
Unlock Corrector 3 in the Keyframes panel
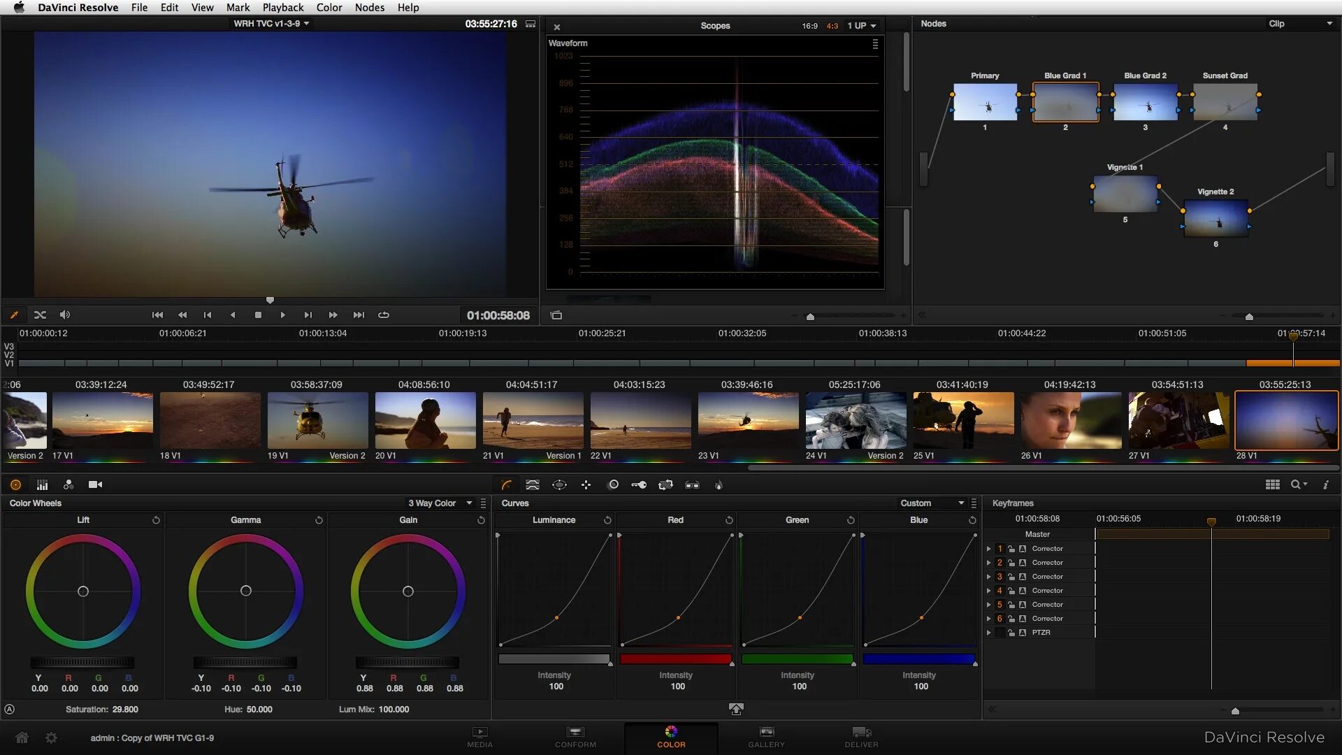pos(1011,576)
